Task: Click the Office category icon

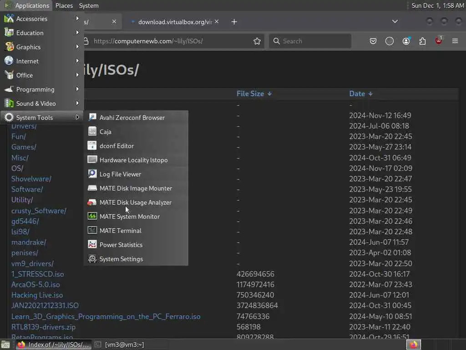Action: pos(9,75)
